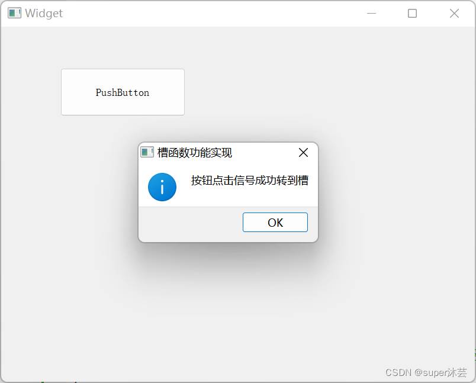Maximize the Widget window

[x=412, y=14]
